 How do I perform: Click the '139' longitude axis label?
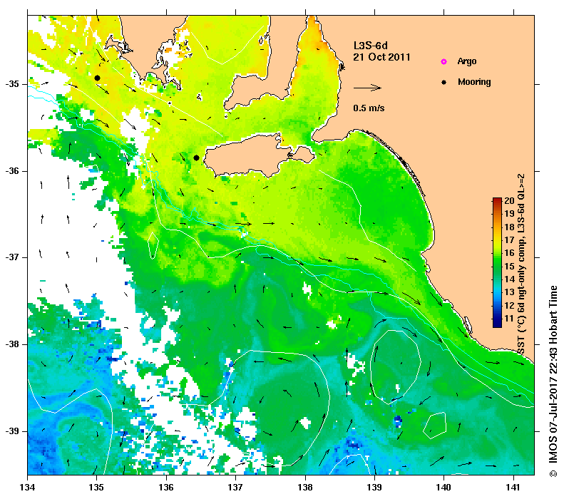tap(374, 488)
